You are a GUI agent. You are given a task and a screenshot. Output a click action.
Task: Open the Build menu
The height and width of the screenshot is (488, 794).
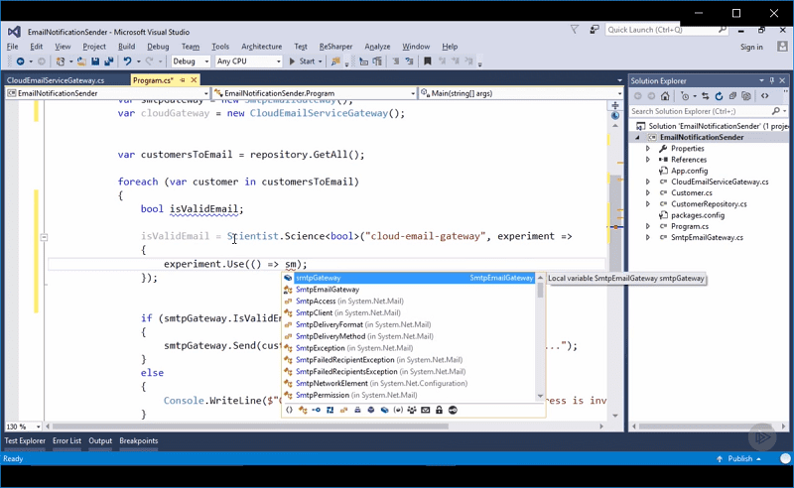click(x=127, y=47)
